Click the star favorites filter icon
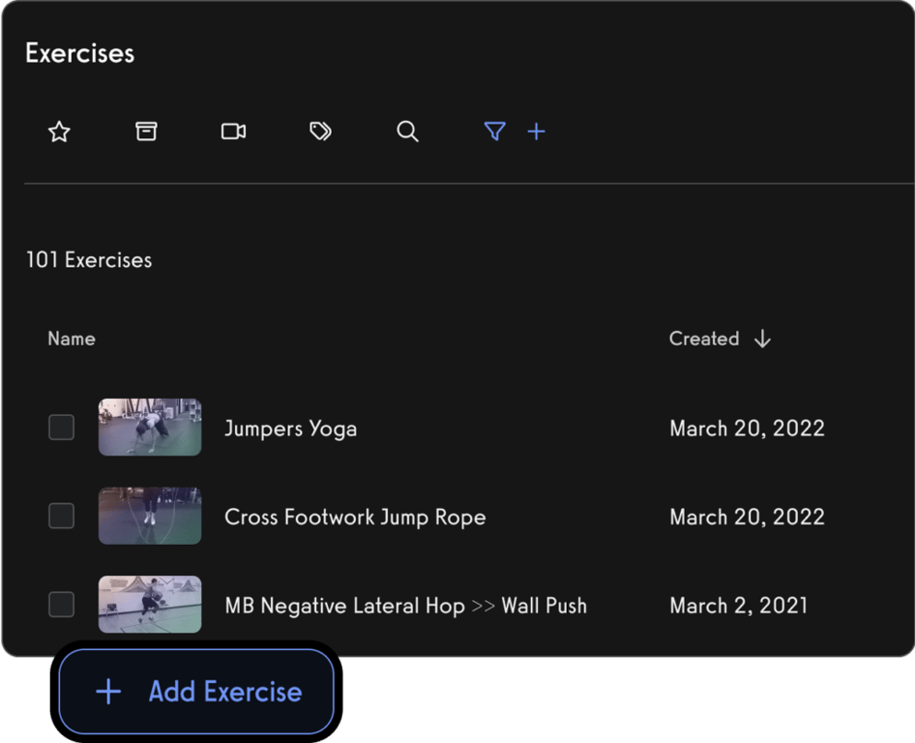Image resolution: width=915 pixels, height=743 pixels. 59,132
